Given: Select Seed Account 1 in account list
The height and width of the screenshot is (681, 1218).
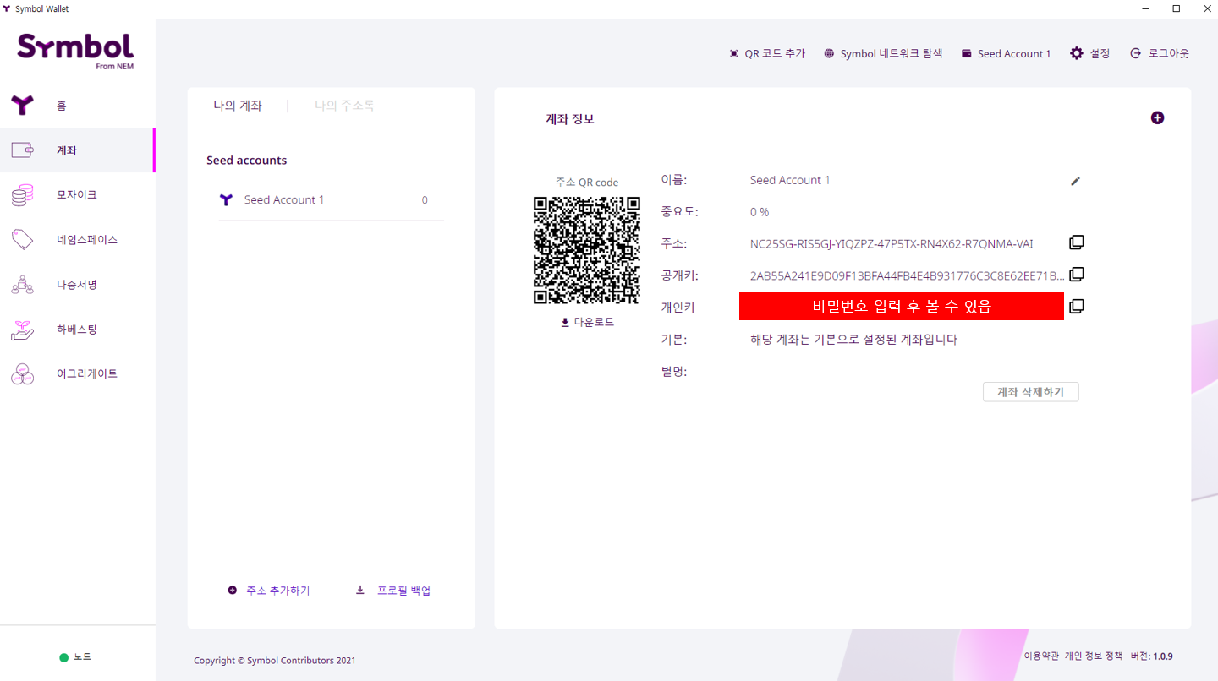Looking at the screenshot, I should [x=332, y=200].
